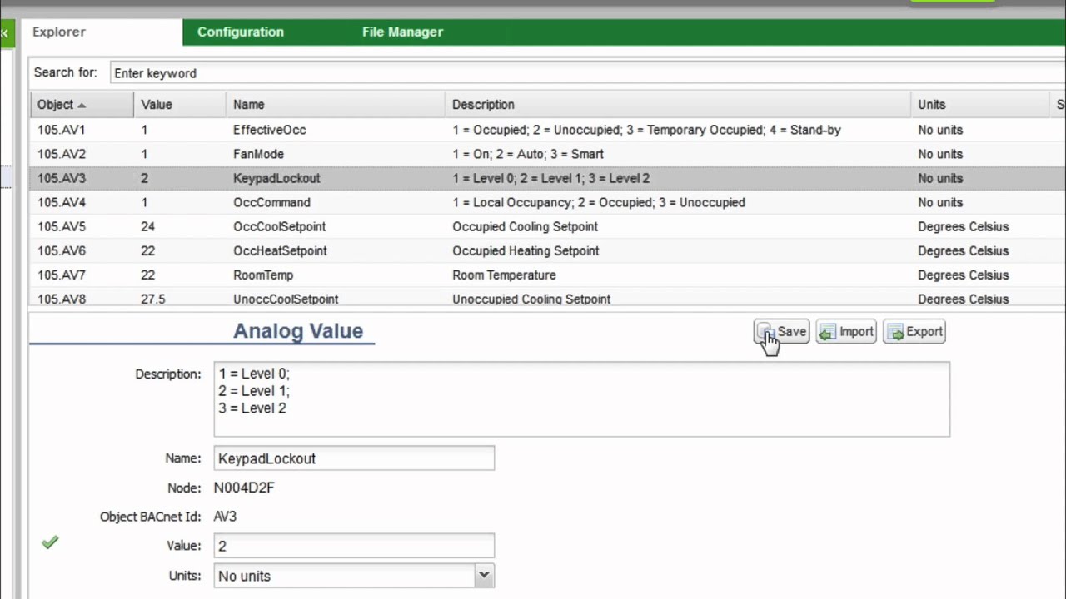The image size is (1066, 599).
Task: Click the Occupied Heating Setpoint description
Action: coord(526,250)
